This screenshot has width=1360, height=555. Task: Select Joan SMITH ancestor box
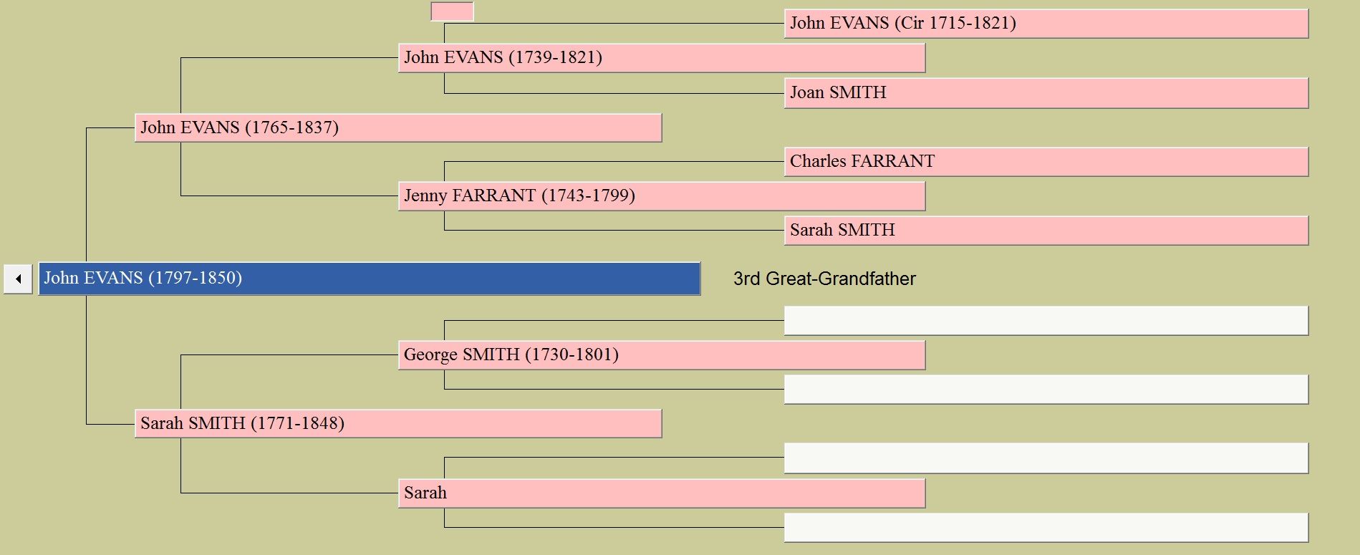pyautogui.click(x=1046, y=93)
